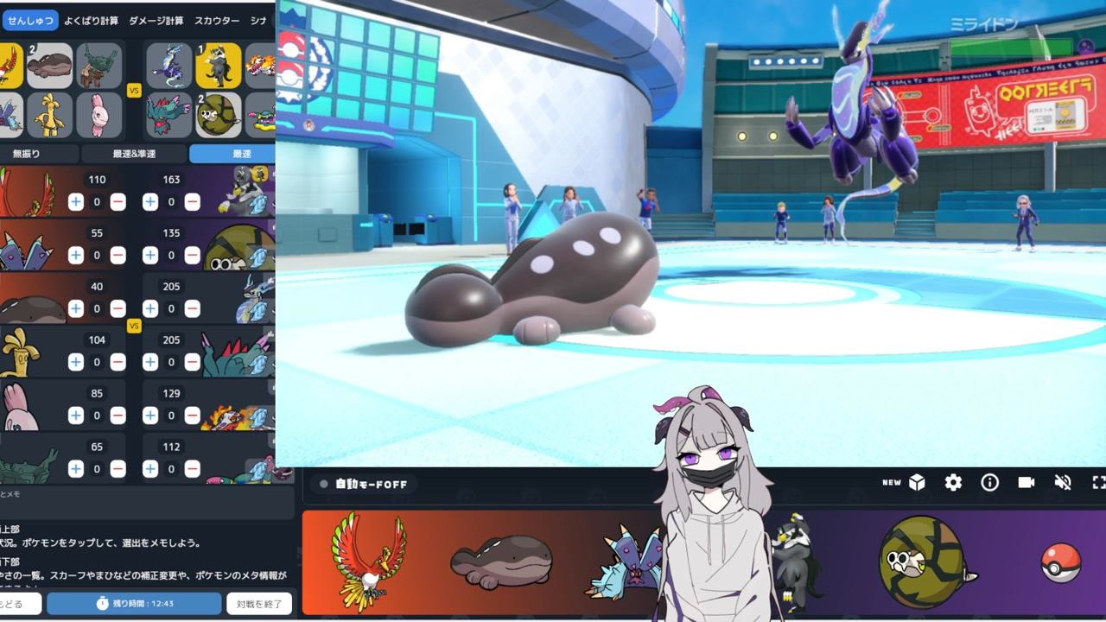
Task: Open the NEW cube icon
Action: click(x=917, y=483)
